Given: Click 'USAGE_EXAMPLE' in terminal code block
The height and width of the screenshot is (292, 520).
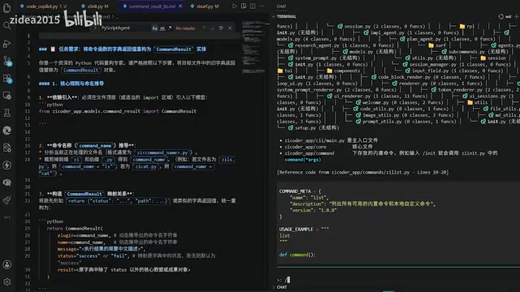Looking at the screenshot, I should pos(296,229).
